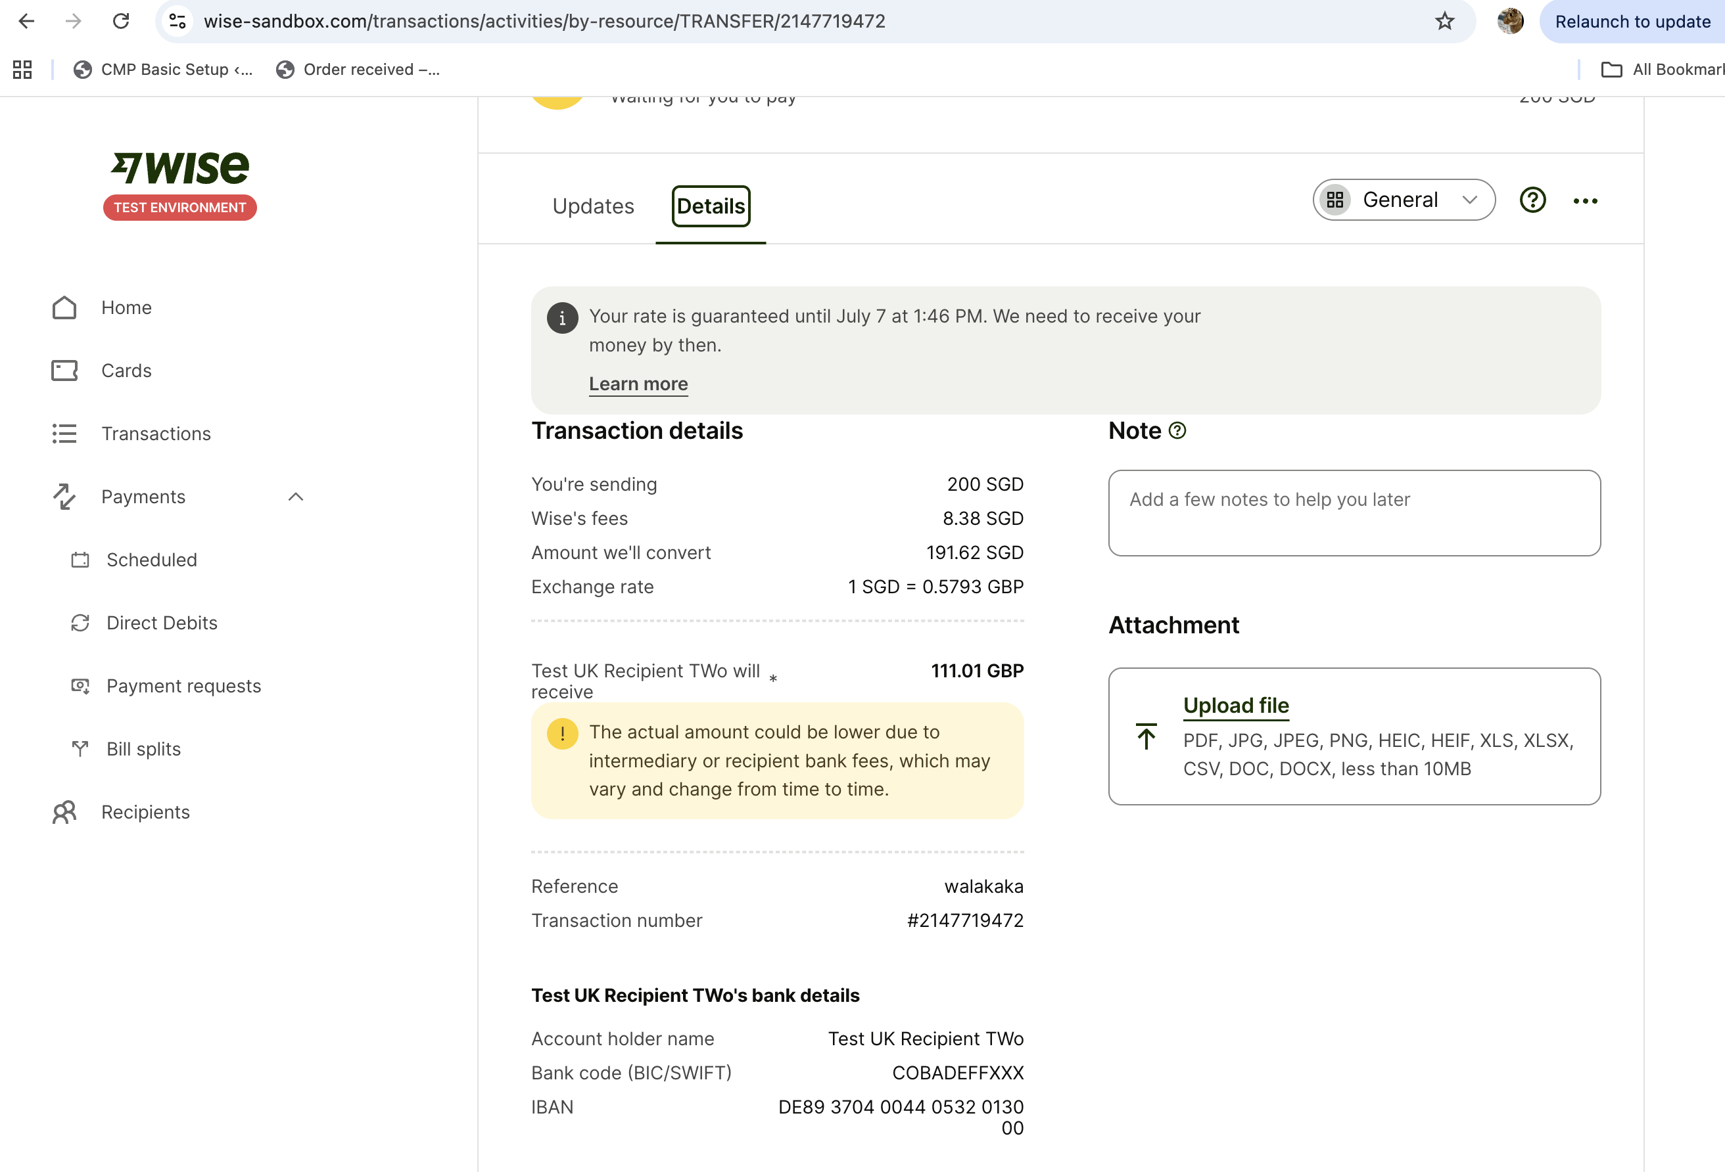1725x1172 pixels.
Task: Click the address bar URL
Action: coord(545,21)
